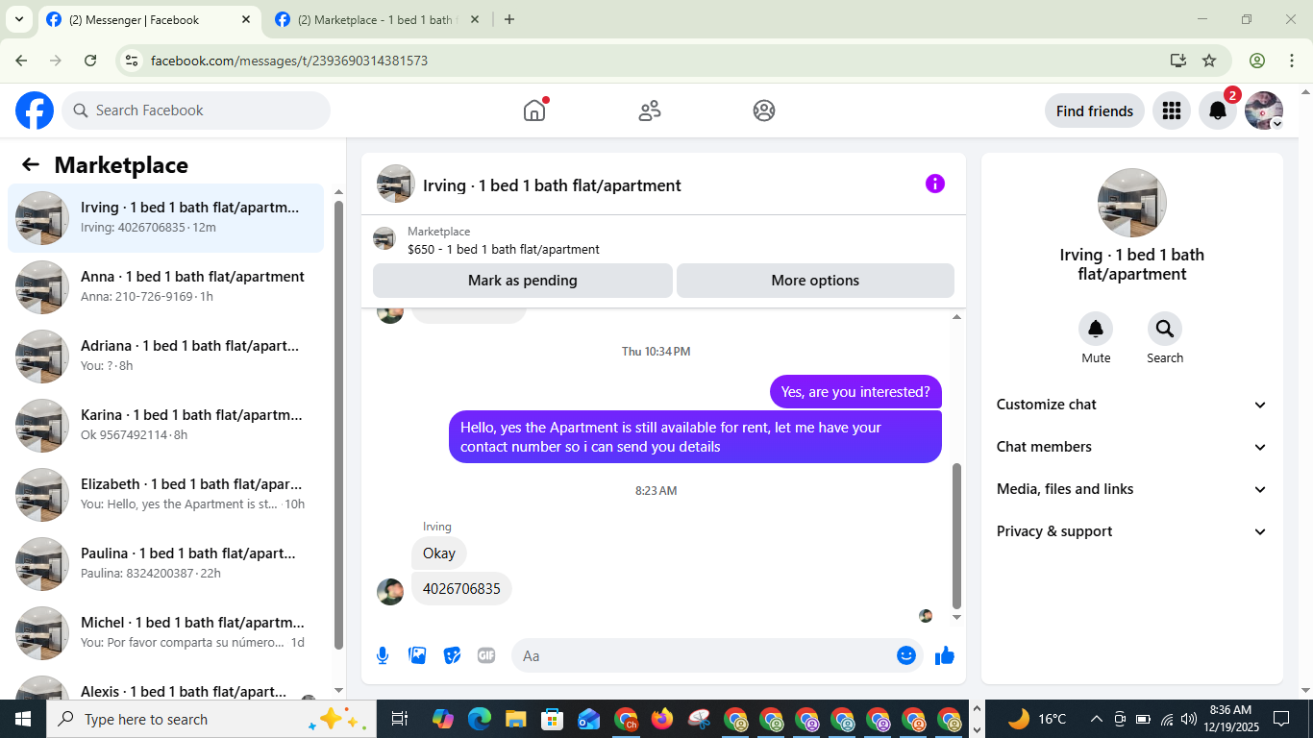Open a new browser tab
The width and height of the screenshot is (1313, 738).
[509, 19]
